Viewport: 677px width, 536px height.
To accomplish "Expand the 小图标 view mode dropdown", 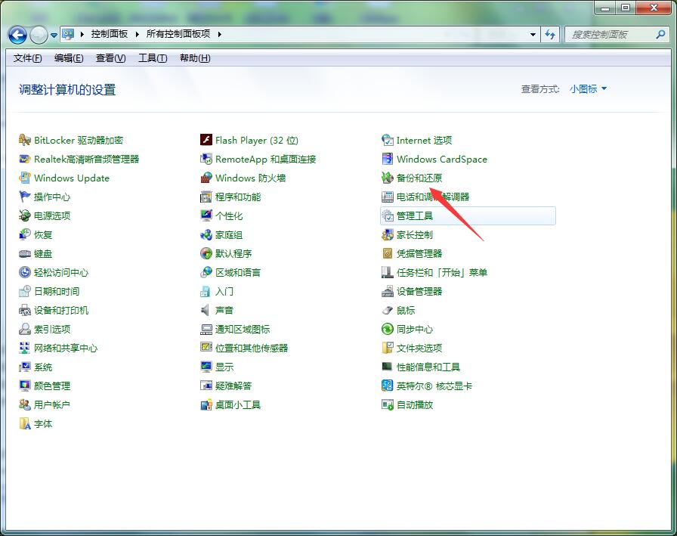I will 588,89.
